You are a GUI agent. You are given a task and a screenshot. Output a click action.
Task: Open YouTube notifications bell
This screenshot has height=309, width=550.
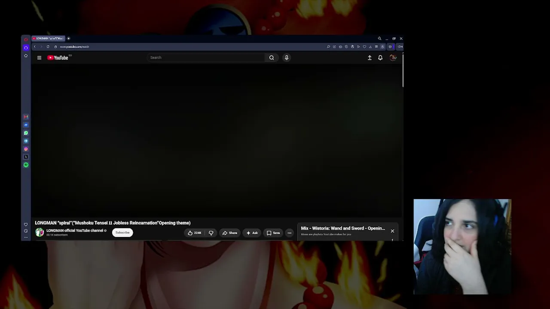(x=380, y=58)
